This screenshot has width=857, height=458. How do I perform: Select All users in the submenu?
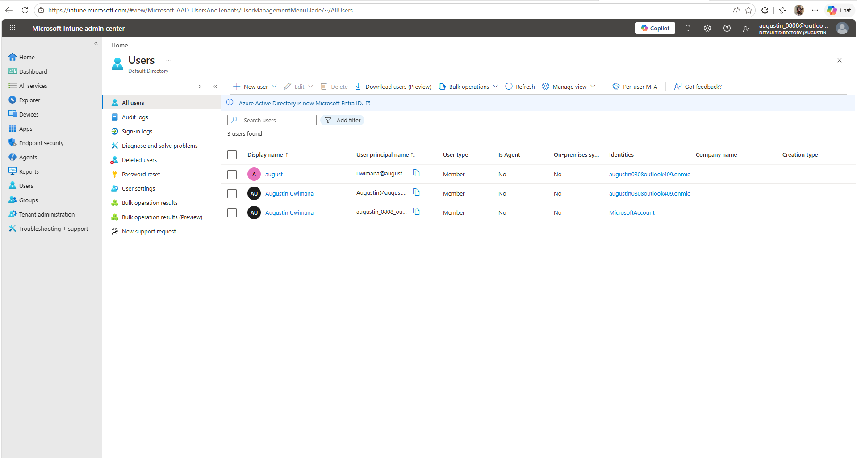point(162,103)
